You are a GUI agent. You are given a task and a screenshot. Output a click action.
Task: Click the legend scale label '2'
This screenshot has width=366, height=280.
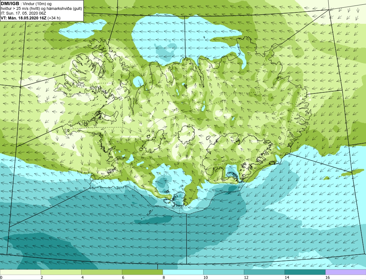point(42,277)
